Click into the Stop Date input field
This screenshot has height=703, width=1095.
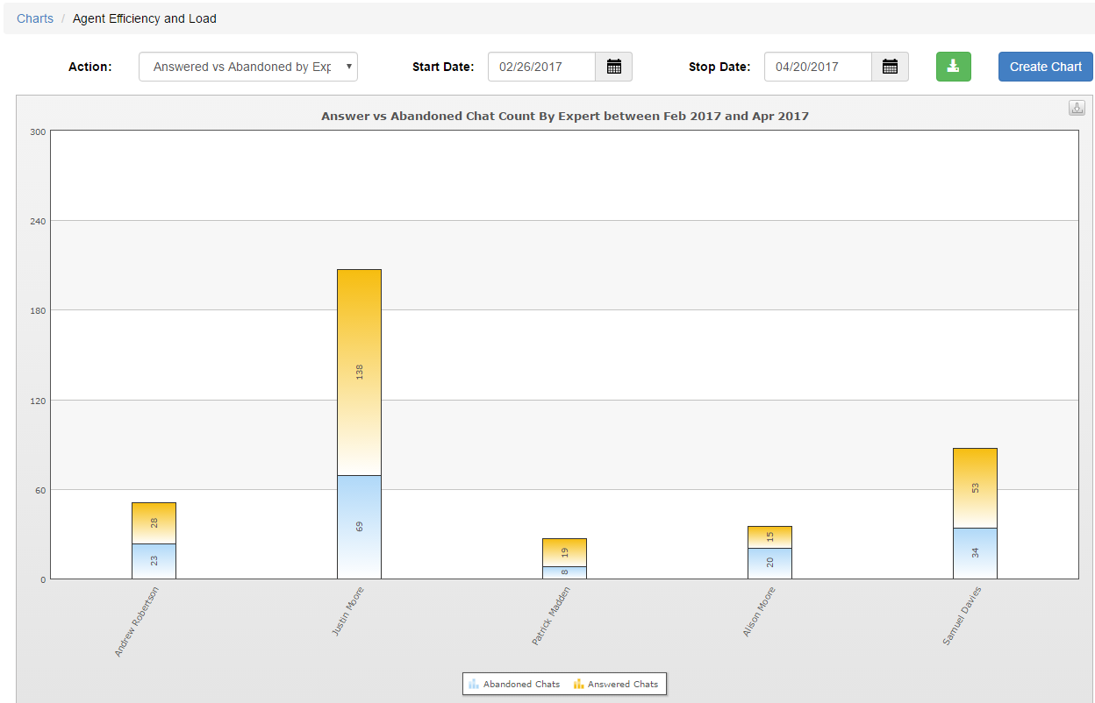818,67
